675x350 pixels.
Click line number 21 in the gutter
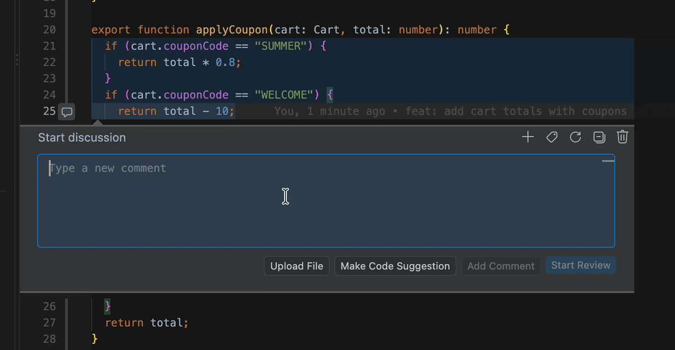pos(49,46)
